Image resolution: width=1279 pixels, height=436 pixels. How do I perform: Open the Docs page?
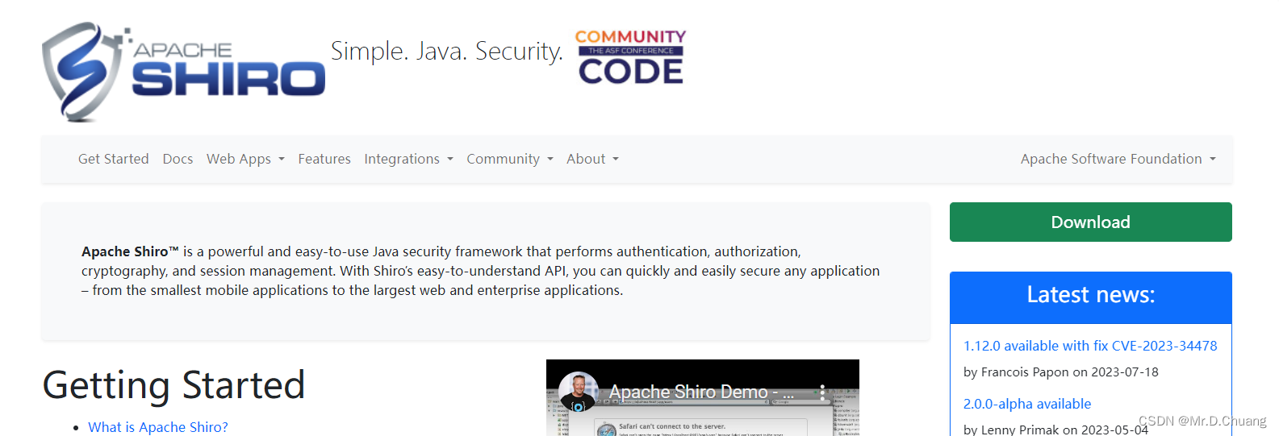[178, 159]
